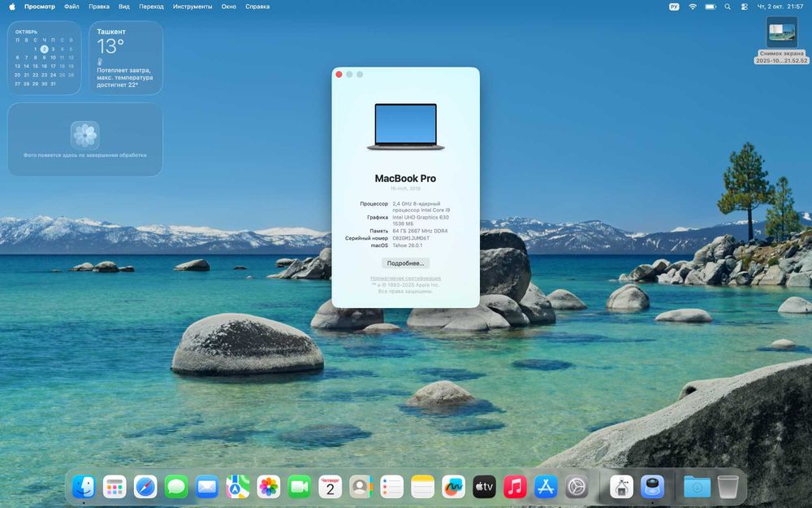Click the Серийный номер label
This screenshot has height=508, width=812.
[367, 238]
